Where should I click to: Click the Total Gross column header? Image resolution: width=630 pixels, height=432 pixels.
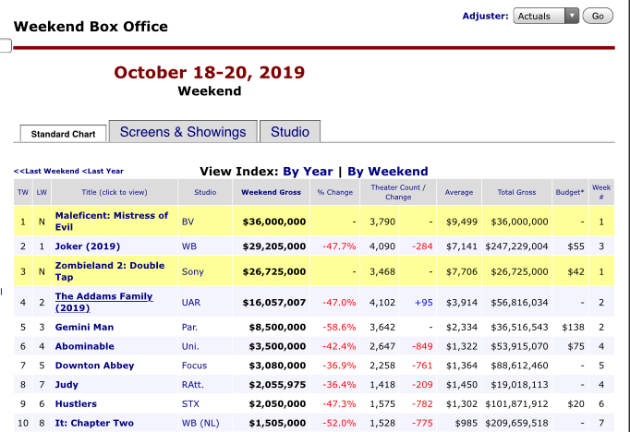click(x=516, y=192)
